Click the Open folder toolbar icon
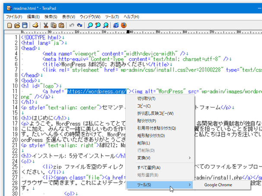 click(x=17, y=25)
